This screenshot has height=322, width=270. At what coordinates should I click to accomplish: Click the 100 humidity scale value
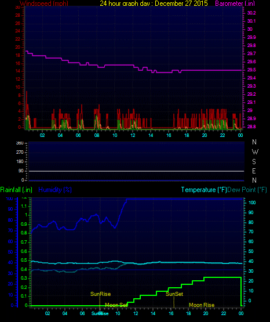point(9,198)
